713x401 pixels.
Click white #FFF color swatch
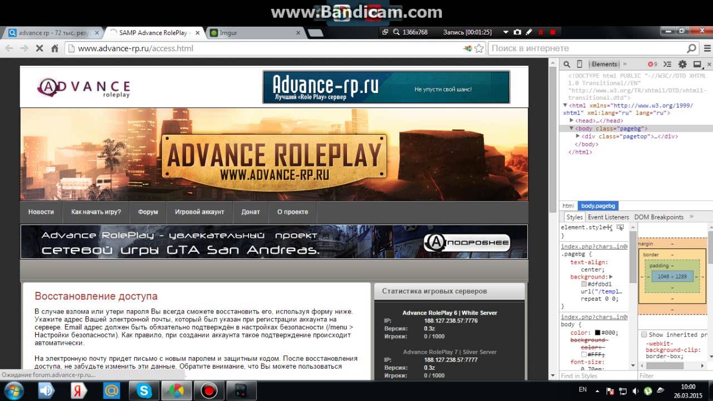coord(584,354)
